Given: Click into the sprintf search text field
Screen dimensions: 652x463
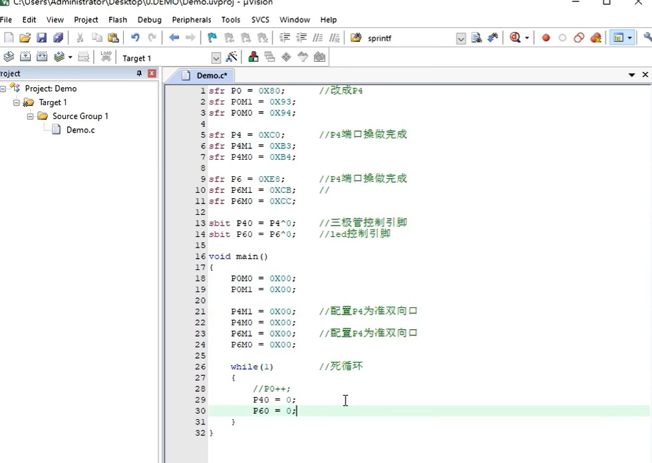Looking at the screenshot, I should coord(410,39).
